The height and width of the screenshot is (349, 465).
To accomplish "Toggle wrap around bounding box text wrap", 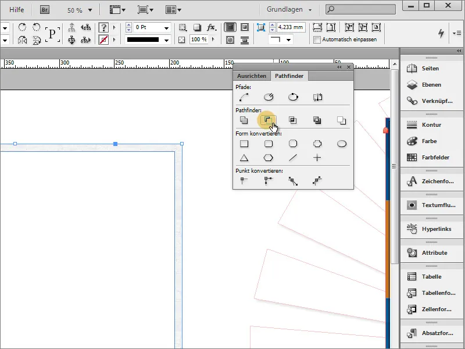I will [245, 27].
